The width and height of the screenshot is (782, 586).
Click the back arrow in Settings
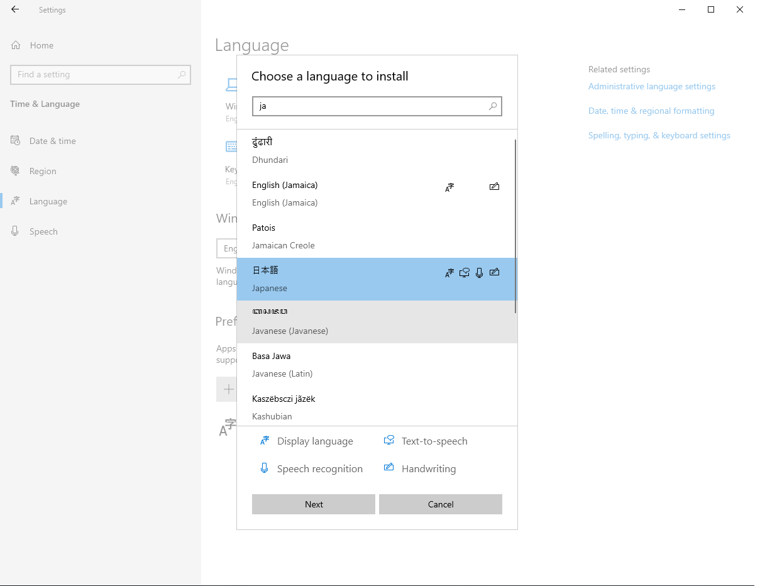15,9
